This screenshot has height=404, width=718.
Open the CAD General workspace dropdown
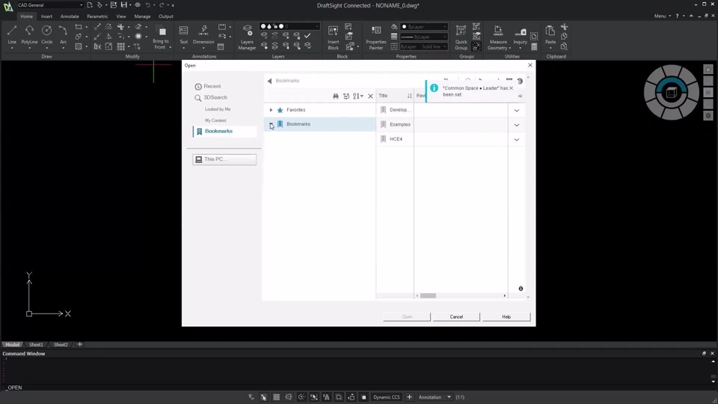tap(50, 5)
